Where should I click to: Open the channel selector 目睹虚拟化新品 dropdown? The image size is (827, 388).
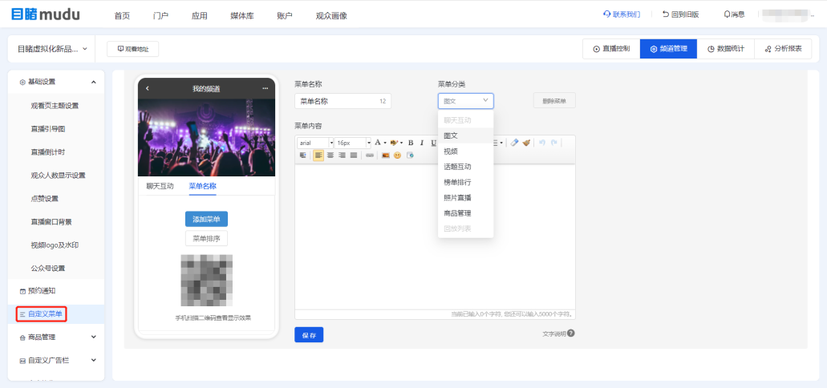coord(51,49)
